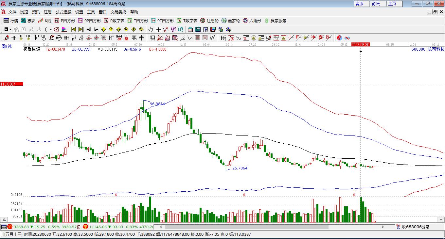Open the 公式选股 menu
The width and height of the screenshot is (445, 239).
coord(63,12)
